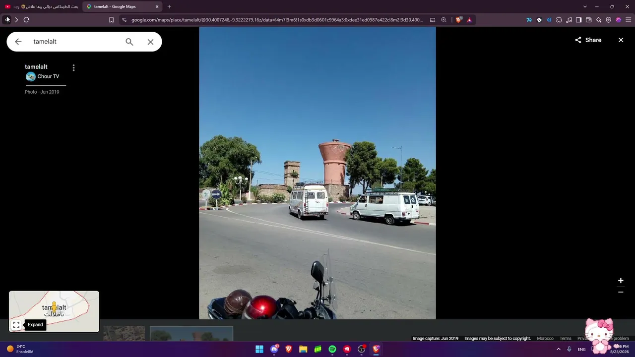Click the ENG language indicator
Screen dimensions: 635x357
tap(581, 349)
